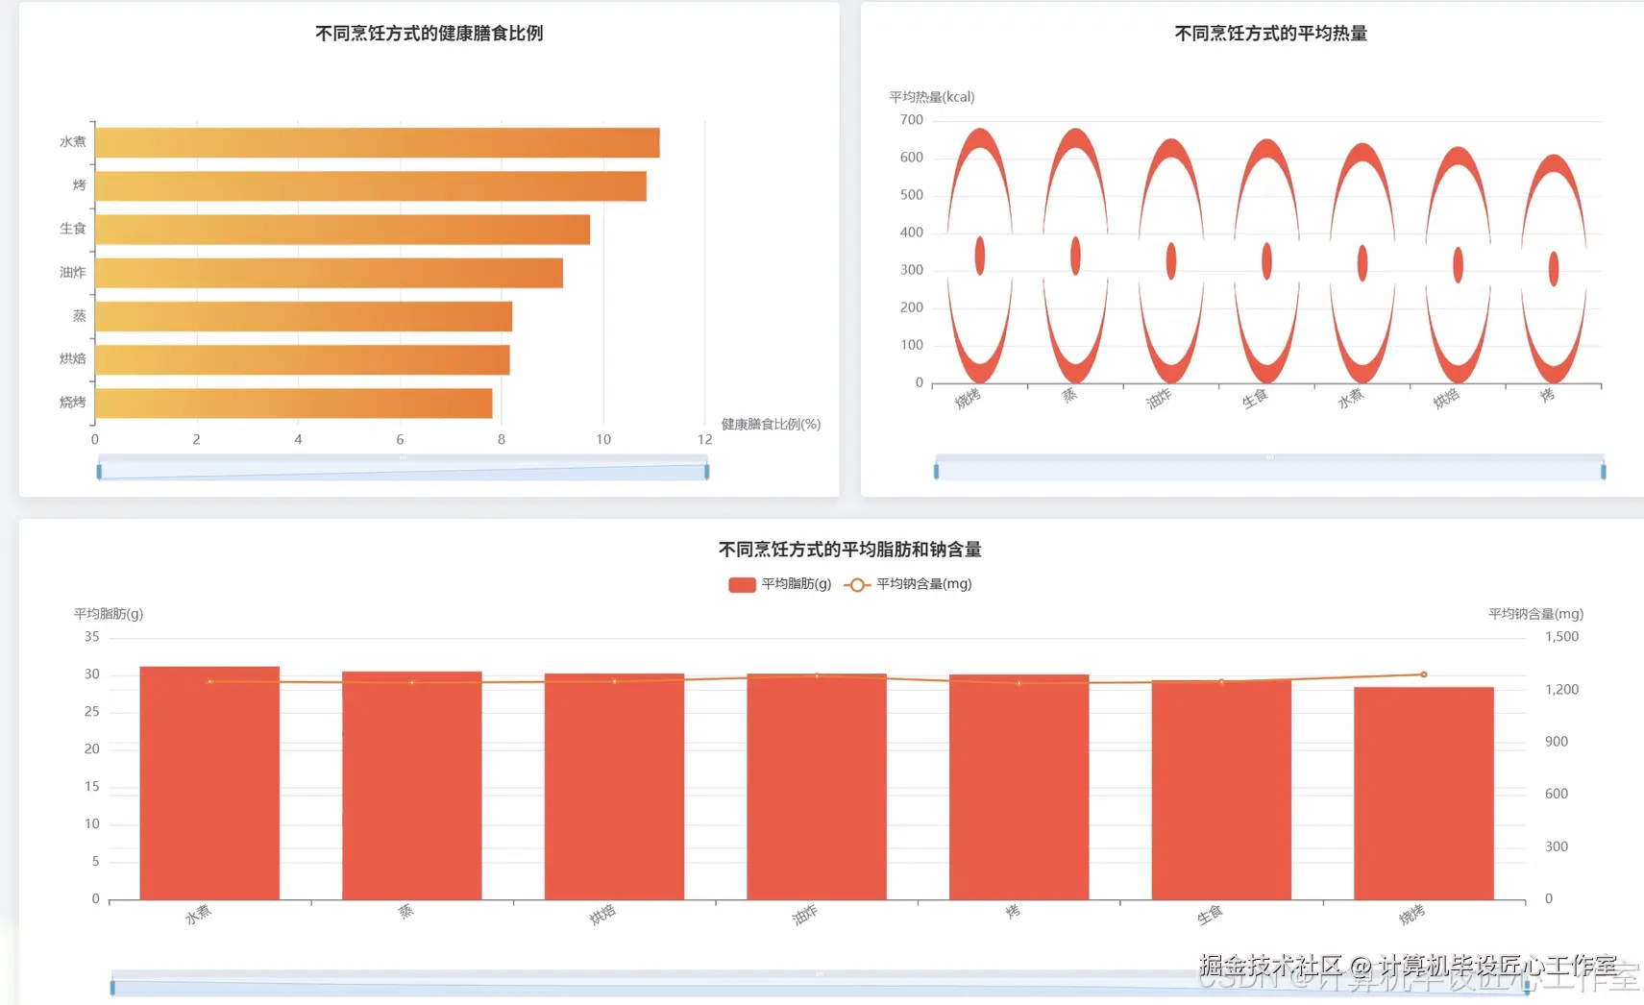Screen dimensions: 1644x1005
Task: Click the 水煮 fat bar in bottom chart
Action: [x=209, y=783]
